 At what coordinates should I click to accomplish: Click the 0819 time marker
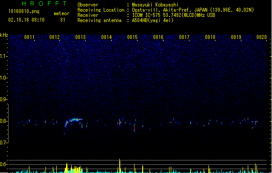[236, 37]
